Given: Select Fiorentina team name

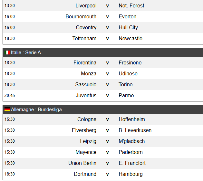Looking at the screenshot, I should pos(85,62).
